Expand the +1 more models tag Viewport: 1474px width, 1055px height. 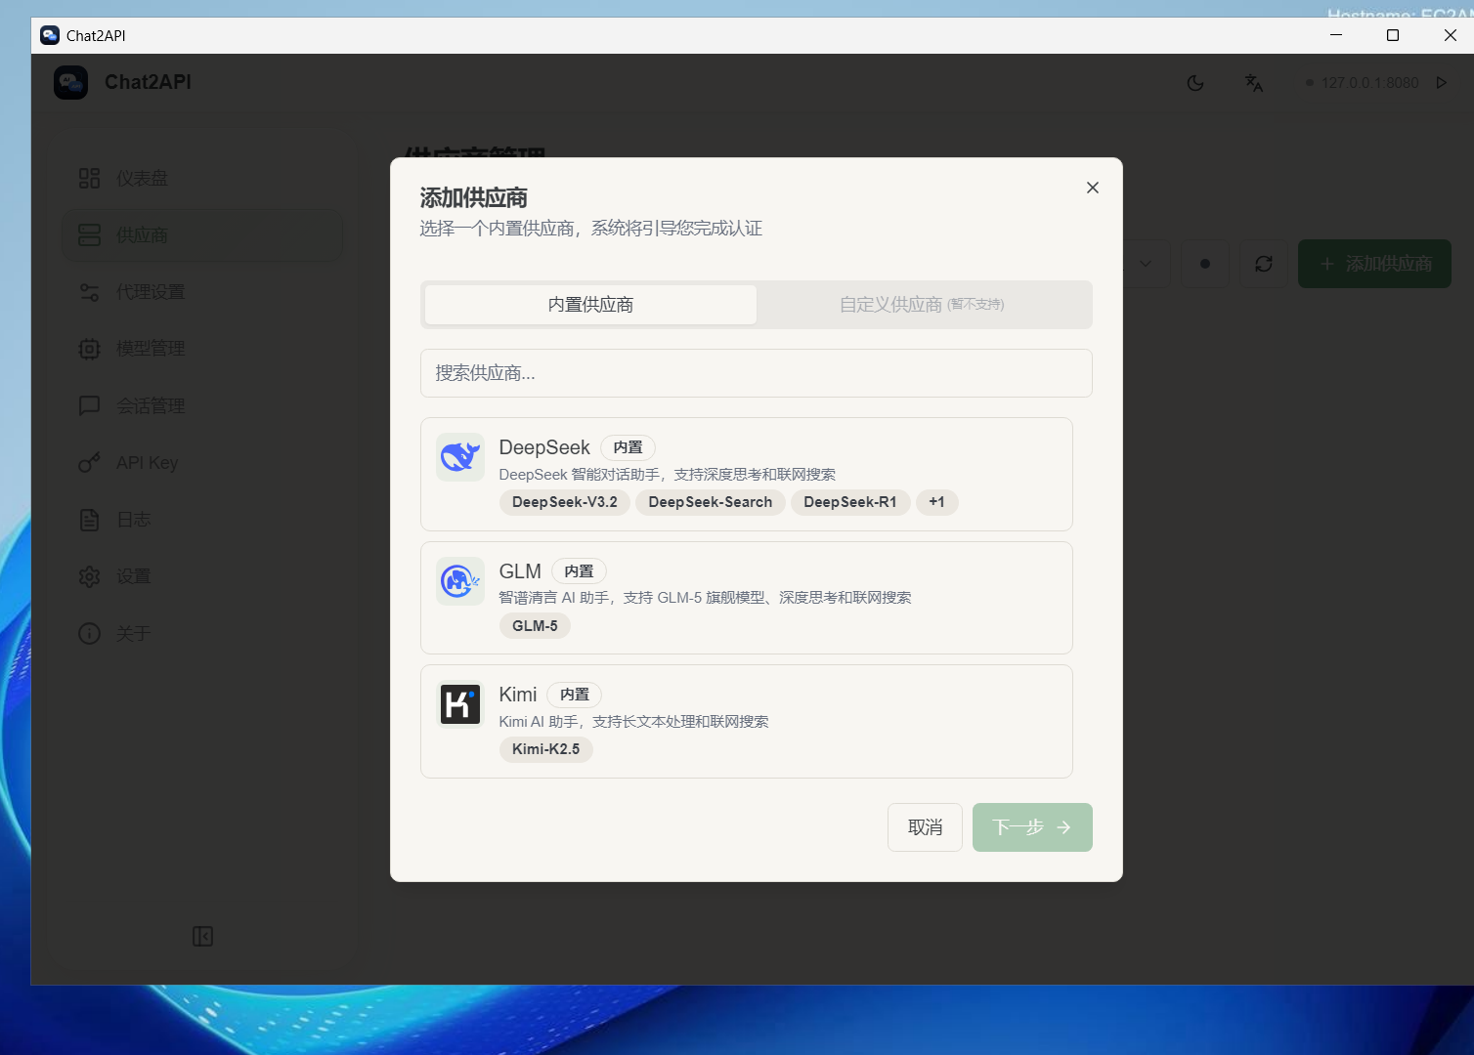click(936, 502)
